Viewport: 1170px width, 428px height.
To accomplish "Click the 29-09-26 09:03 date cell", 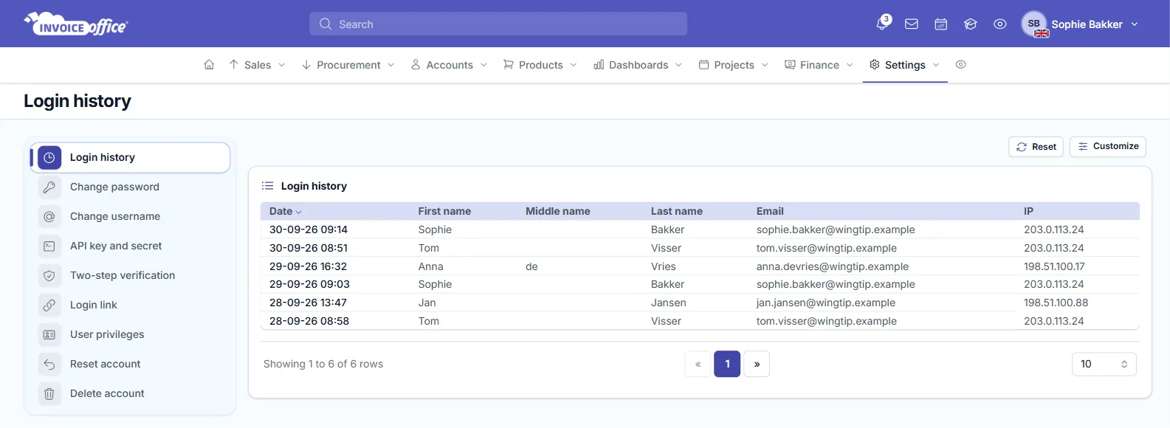I will coord(309,284).
